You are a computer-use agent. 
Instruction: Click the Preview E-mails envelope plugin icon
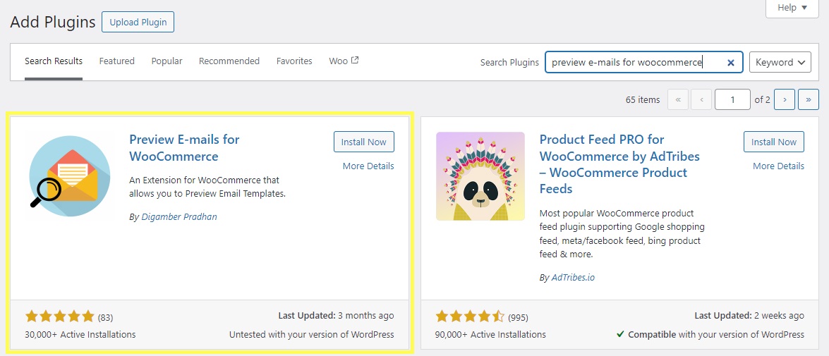(69, 176)
